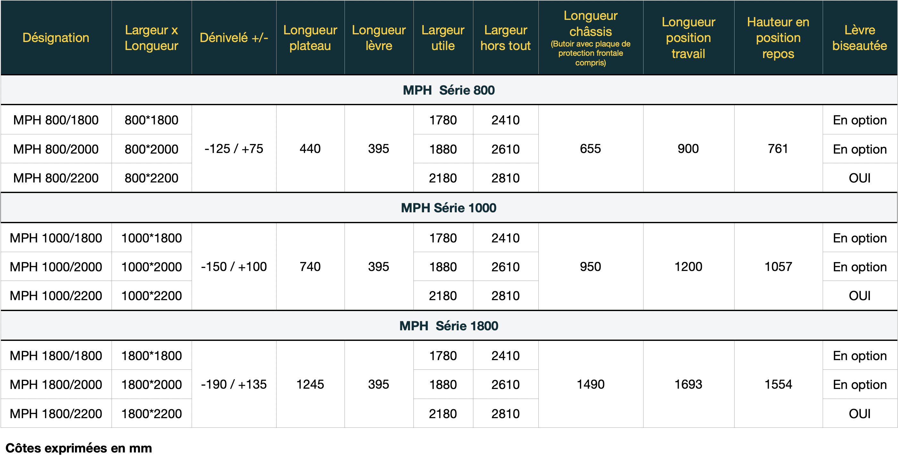Click the MPH 1000/2200 row label

tap(56, 296)
